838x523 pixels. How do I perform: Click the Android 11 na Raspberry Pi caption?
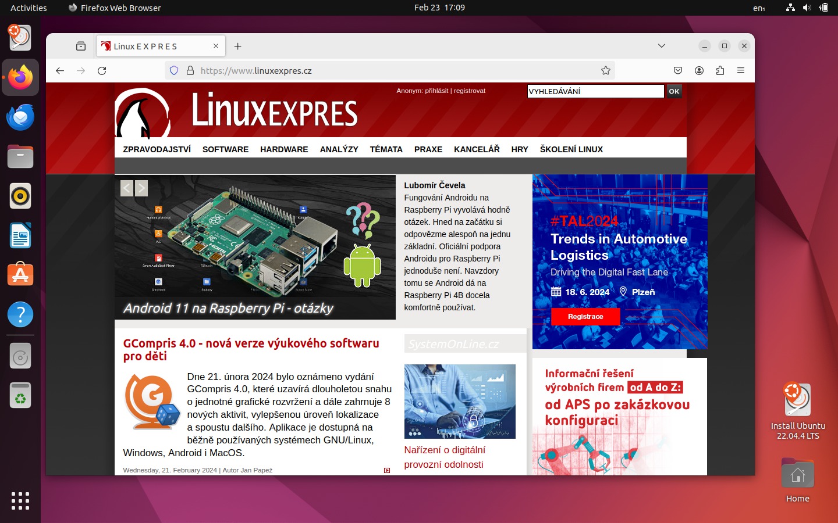tap(228, 308)
